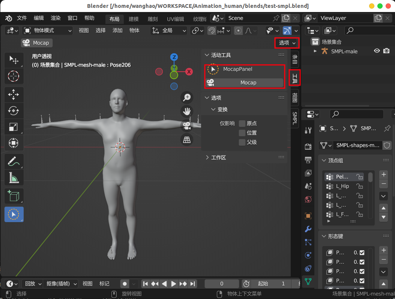
Task: Select the active MocapPanel tool in toolbar
Action: (x=14, y=214)
